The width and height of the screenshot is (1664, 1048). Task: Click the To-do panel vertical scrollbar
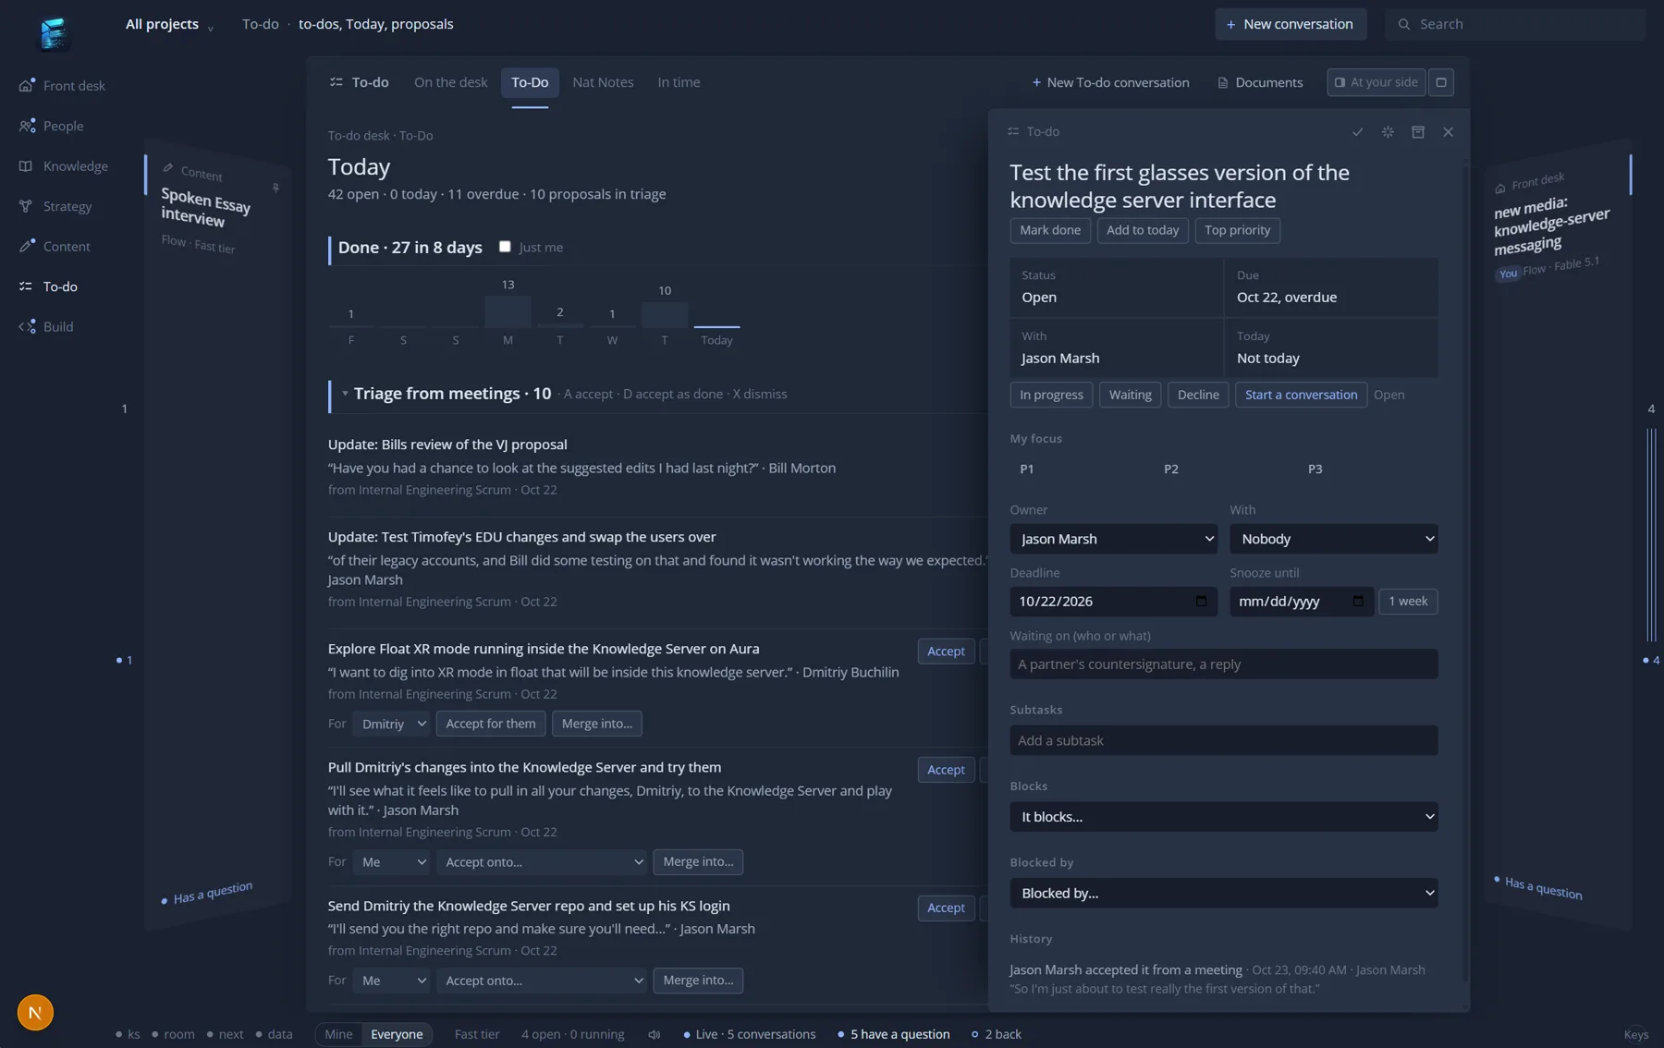point(1464,573)
